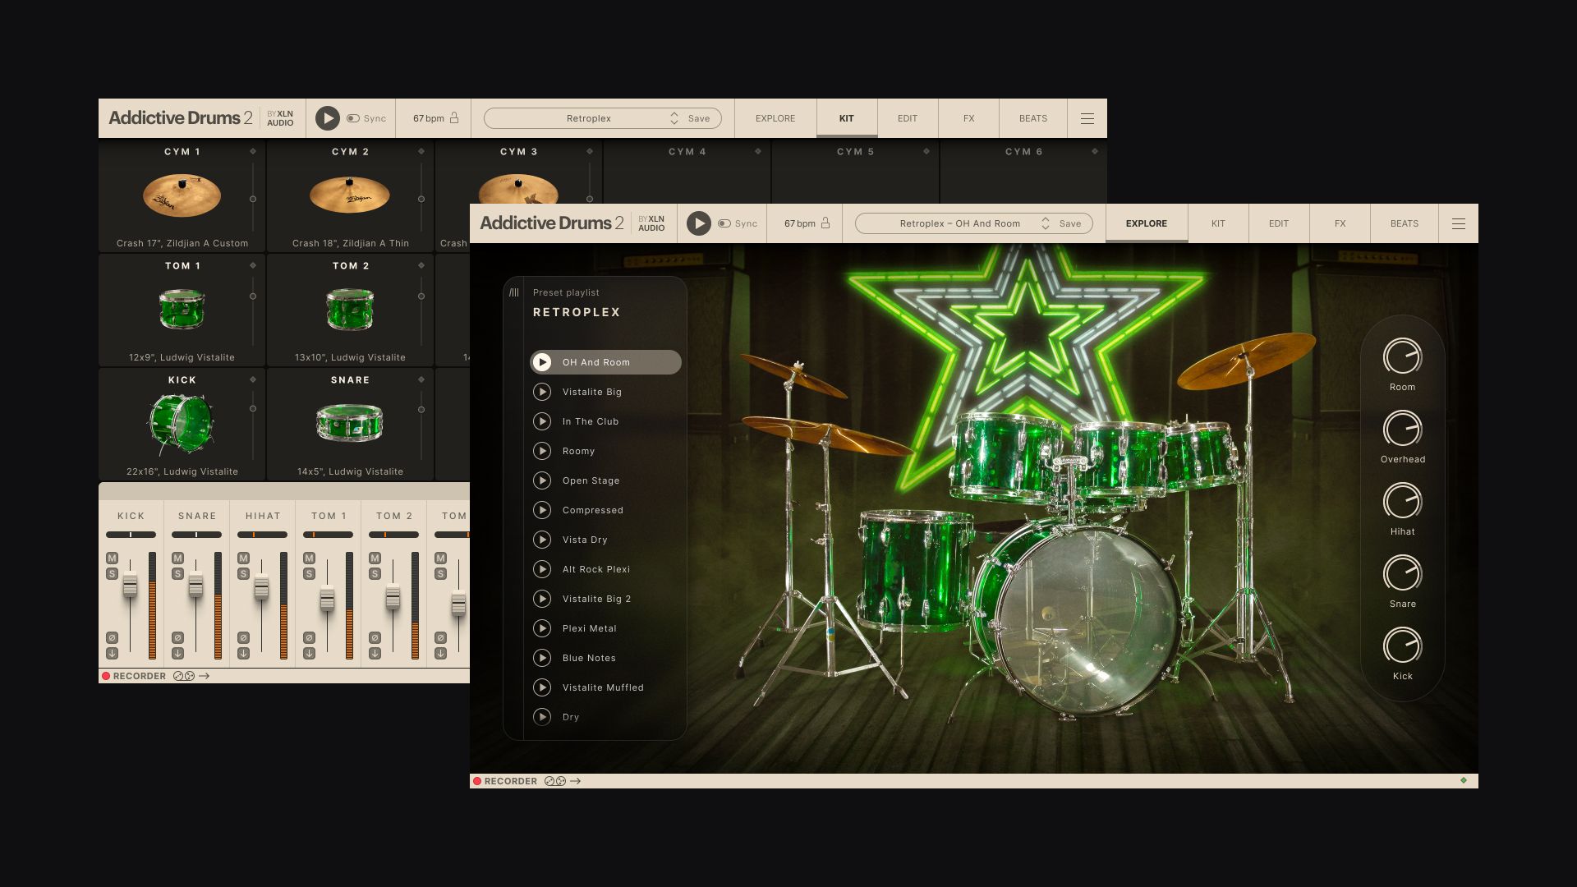Solo the HIHAT mixer channel
This screenshot has width=1577, height=887.
point(243,574)
